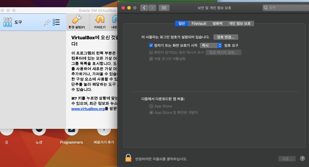This screenshot has width=309, height=167.
Task: Toggle 잠자기 또는 화면 보호기 시작 checkbox
Action: point(151,45)
